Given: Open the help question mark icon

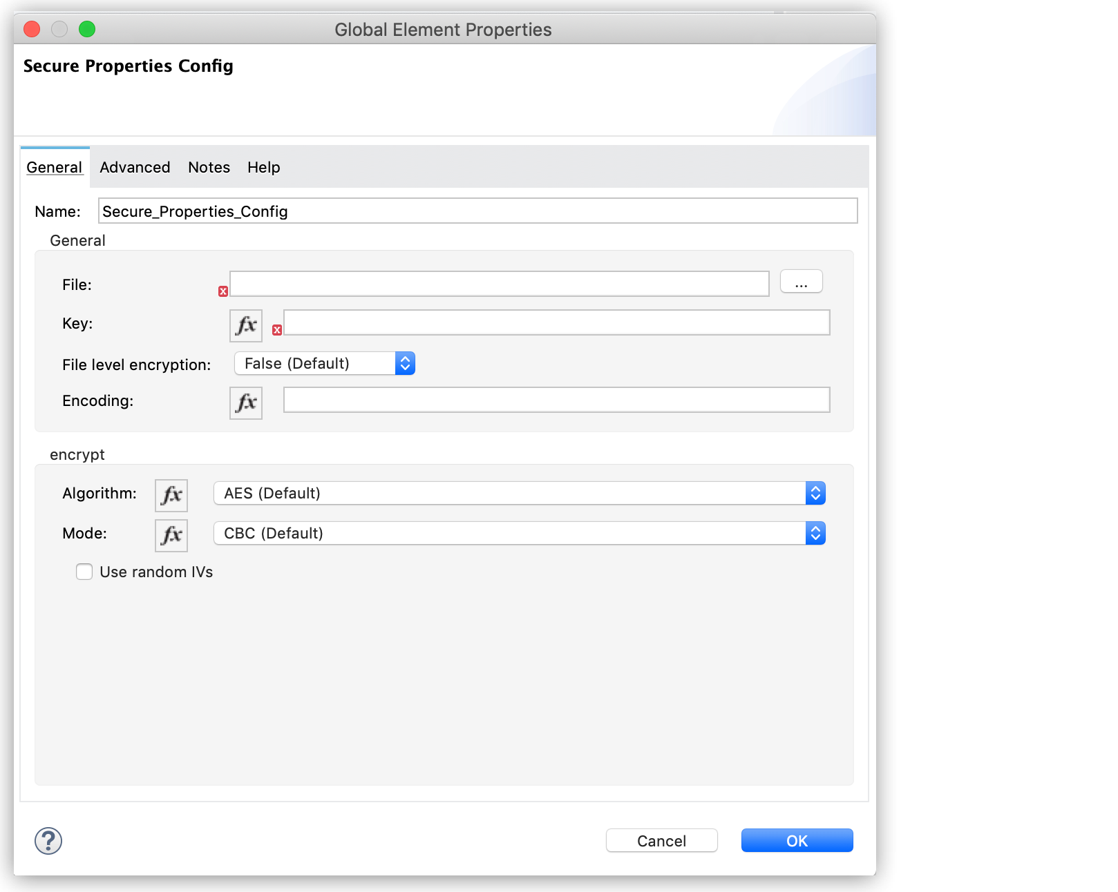Looking at the screenshot, I should point(48,841).
